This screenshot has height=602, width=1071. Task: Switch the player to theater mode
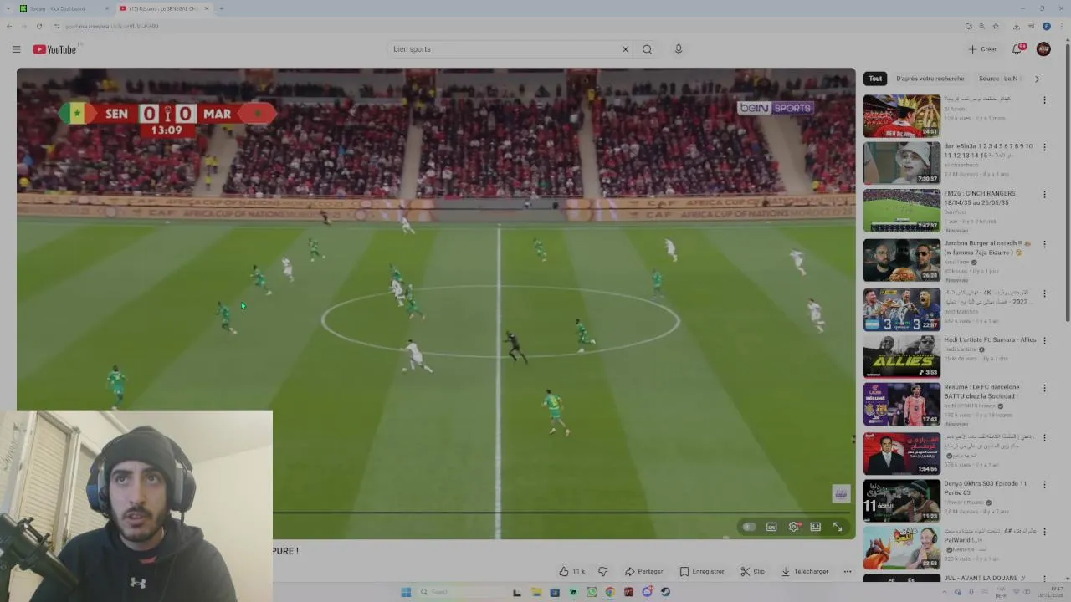point(815,527)
